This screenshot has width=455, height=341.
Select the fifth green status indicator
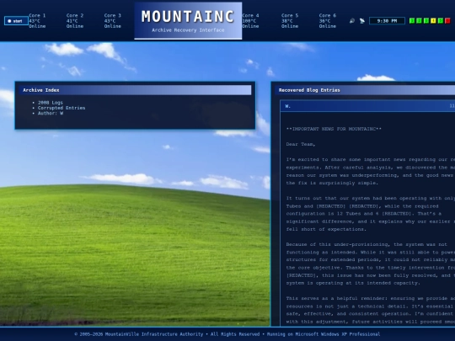coord(440,21)
